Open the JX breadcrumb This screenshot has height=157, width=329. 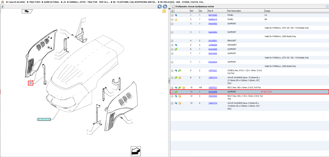click(x=64, y=2)
